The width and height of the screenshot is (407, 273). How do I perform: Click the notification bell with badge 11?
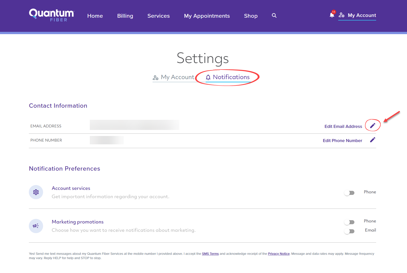(332, 15)
